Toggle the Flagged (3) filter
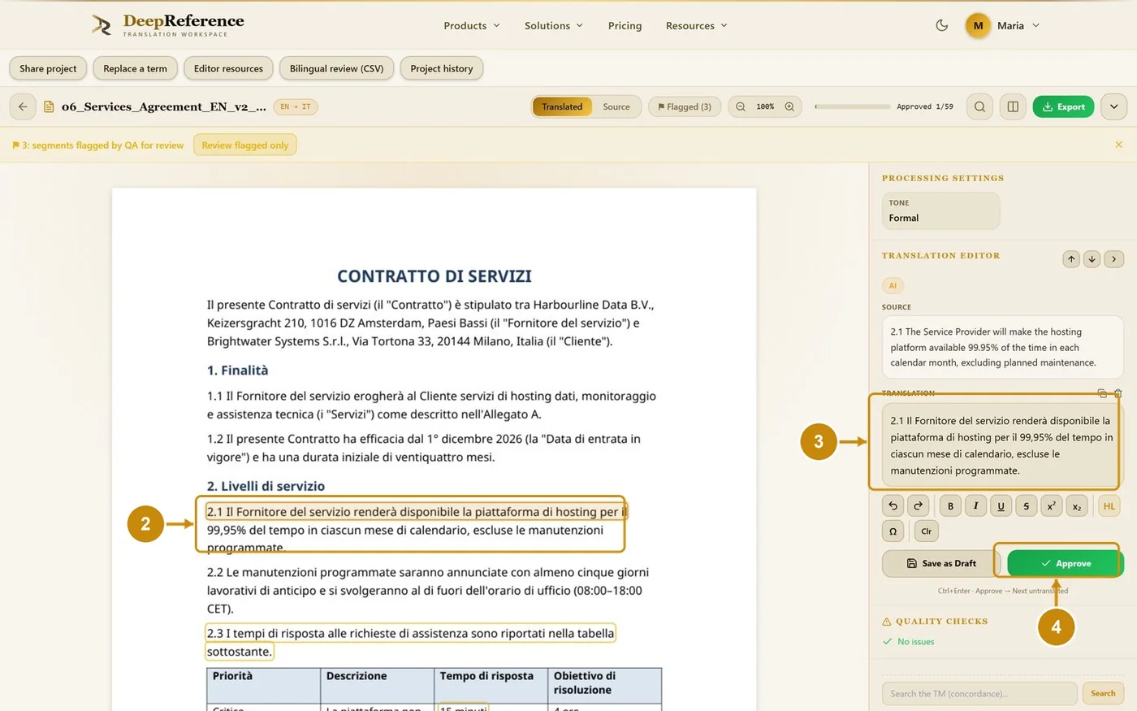 coord(685,106)
